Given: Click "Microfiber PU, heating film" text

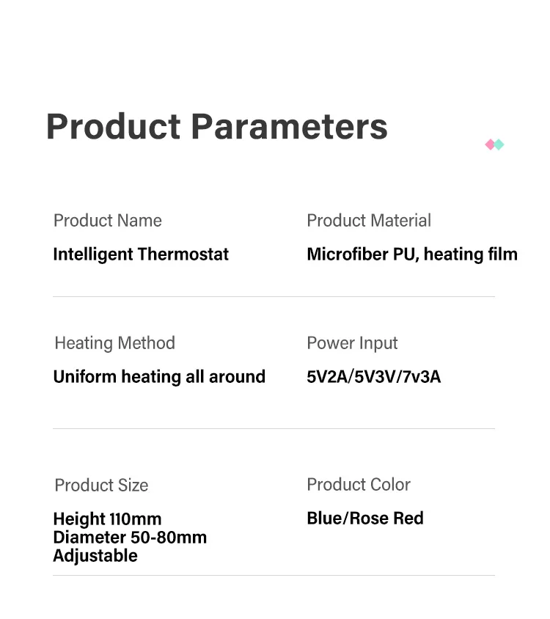Looking at the screenshot, I should coord(412,254).
